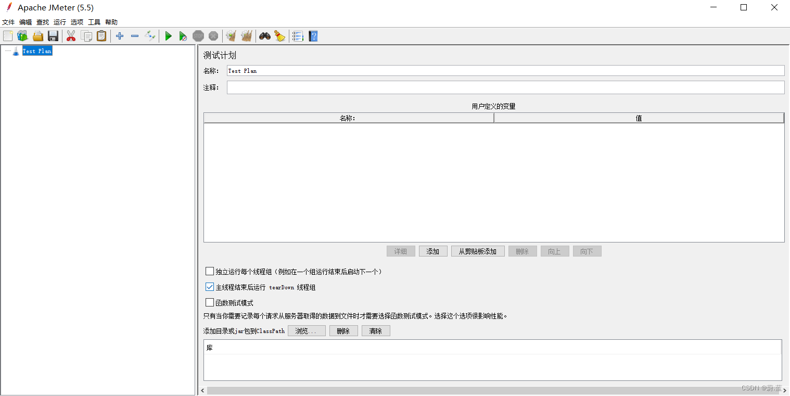Open the 选项 menu

77,22
